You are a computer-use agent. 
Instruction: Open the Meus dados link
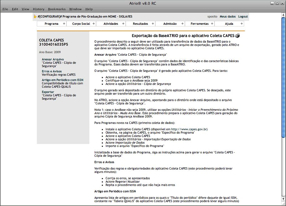[x=228, y=17]
